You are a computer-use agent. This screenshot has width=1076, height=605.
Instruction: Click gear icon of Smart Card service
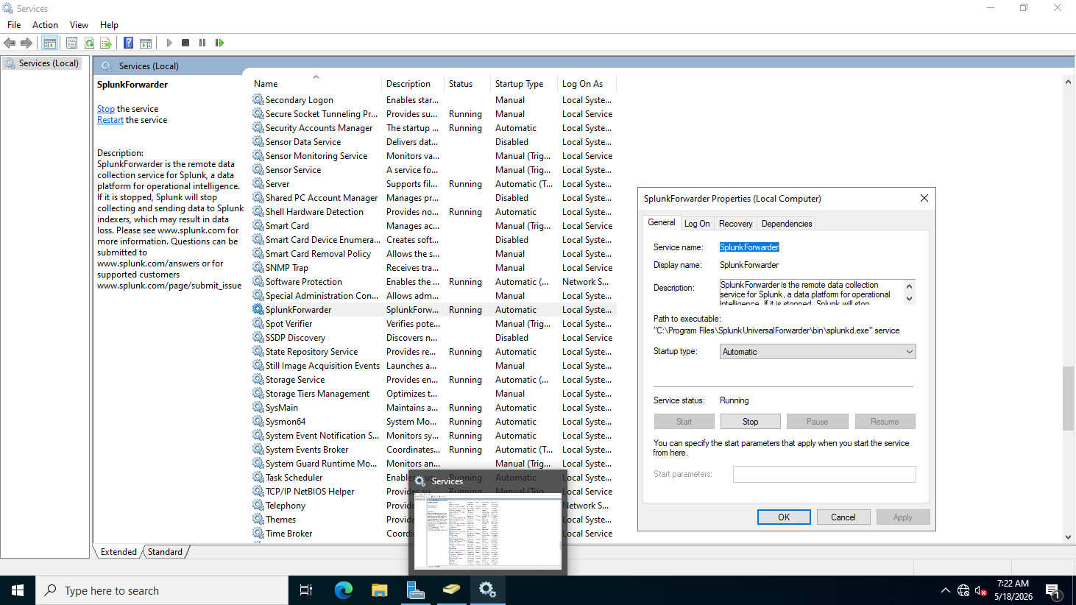(x=258, y=226)
